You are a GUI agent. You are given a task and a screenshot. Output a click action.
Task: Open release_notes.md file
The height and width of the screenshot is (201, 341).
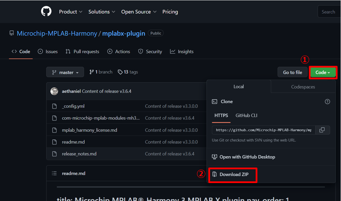[79, 154]
